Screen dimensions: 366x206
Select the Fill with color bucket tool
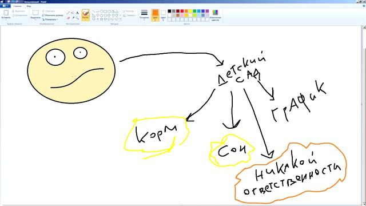[73, 13]
